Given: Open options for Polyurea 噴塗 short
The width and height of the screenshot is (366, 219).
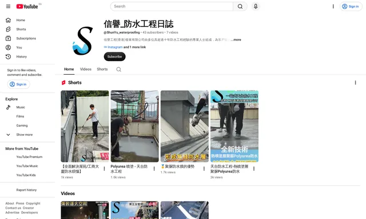Looking at the screenshot, I should click(x=154, y=168).
